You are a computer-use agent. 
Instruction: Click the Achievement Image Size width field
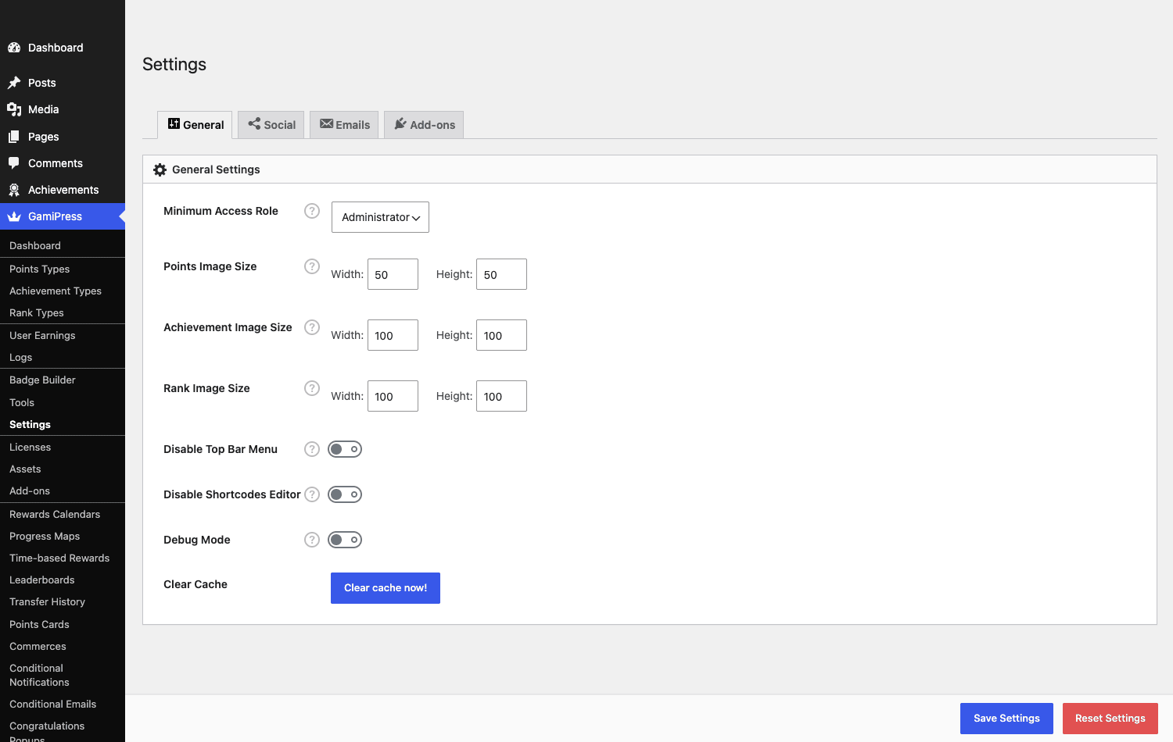click(x=393, y=335)
